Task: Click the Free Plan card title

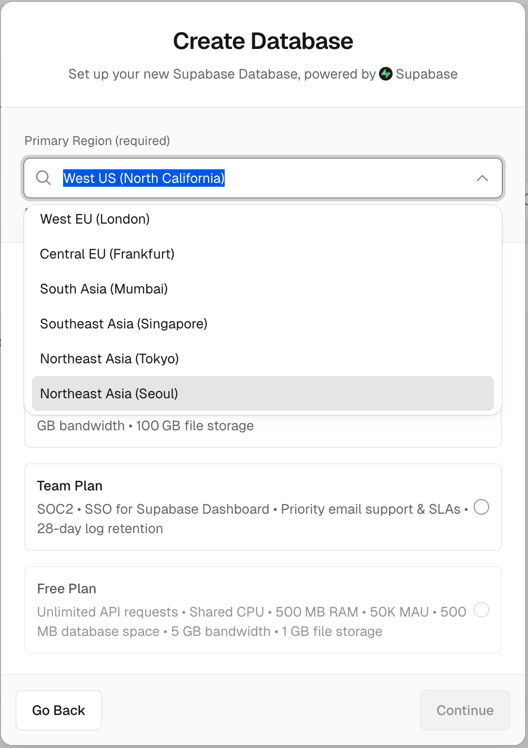Action: point(66,588)
